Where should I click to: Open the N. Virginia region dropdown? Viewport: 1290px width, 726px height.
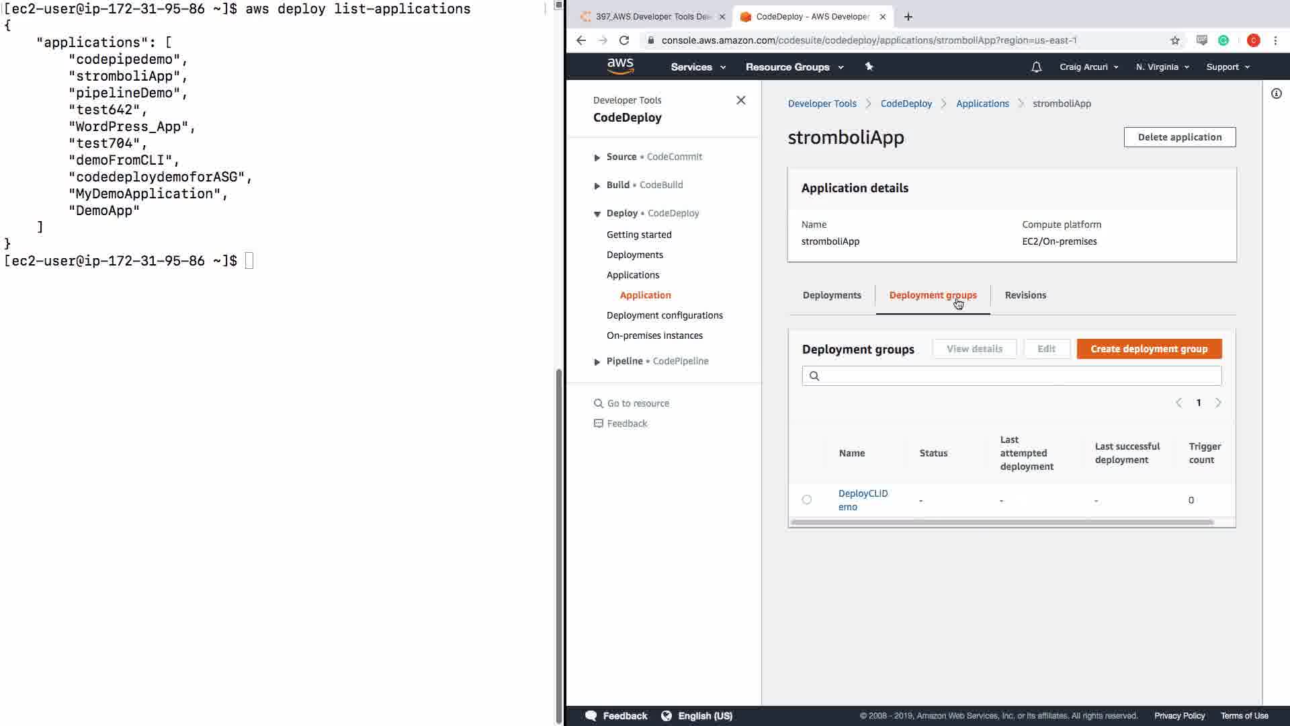click(x=1162, y=67)
